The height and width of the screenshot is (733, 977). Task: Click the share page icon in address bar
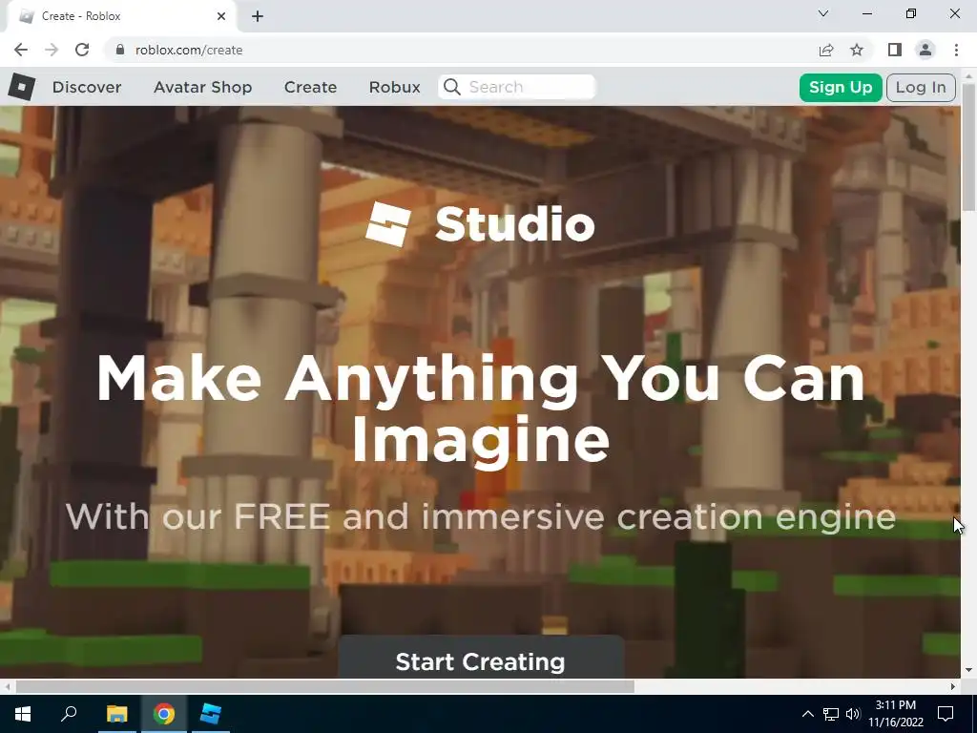[826, 50]
